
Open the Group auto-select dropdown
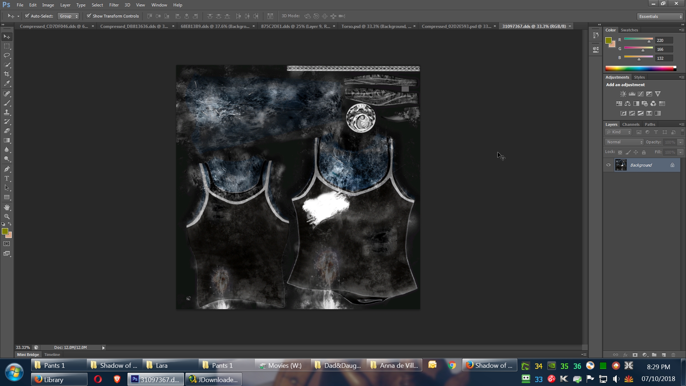68,16
